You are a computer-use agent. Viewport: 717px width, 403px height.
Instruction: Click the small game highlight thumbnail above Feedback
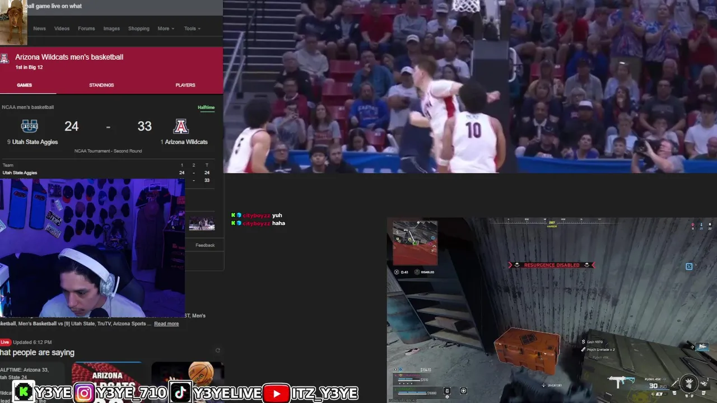(x=202, y=224)
